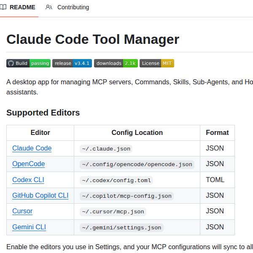253x253 pixels.
Task: Open the downloads 2.1k badge
Action: (x=116, y=63)
